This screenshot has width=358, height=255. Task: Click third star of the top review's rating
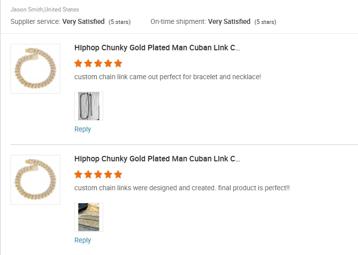(98, 63)
